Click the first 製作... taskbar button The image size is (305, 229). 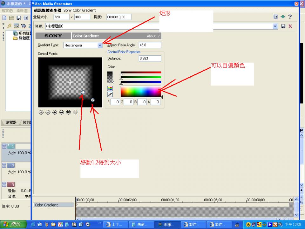[x=193, y=225]
